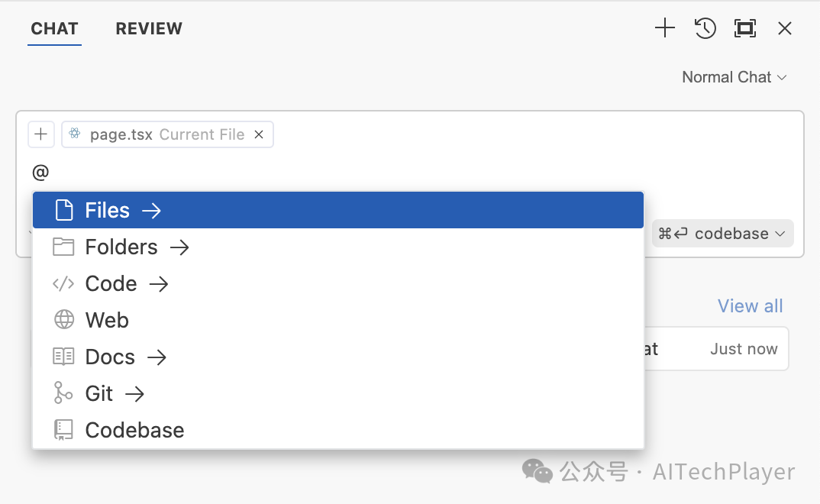Open the Normal Chat mode dropdown

734,77
